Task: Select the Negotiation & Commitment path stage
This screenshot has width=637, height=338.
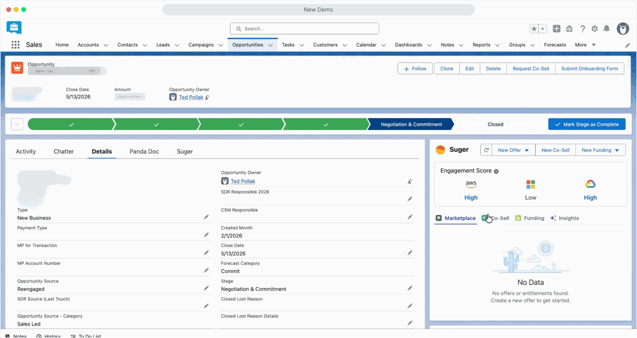Action: click(x=411, y=124)
